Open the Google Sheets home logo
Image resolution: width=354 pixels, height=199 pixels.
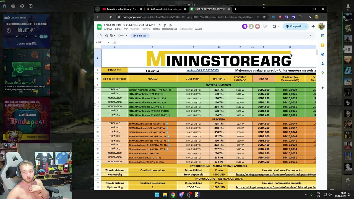tap(99, 27)
